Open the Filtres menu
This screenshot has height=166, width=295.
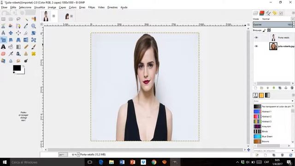[x=92, y=7]
